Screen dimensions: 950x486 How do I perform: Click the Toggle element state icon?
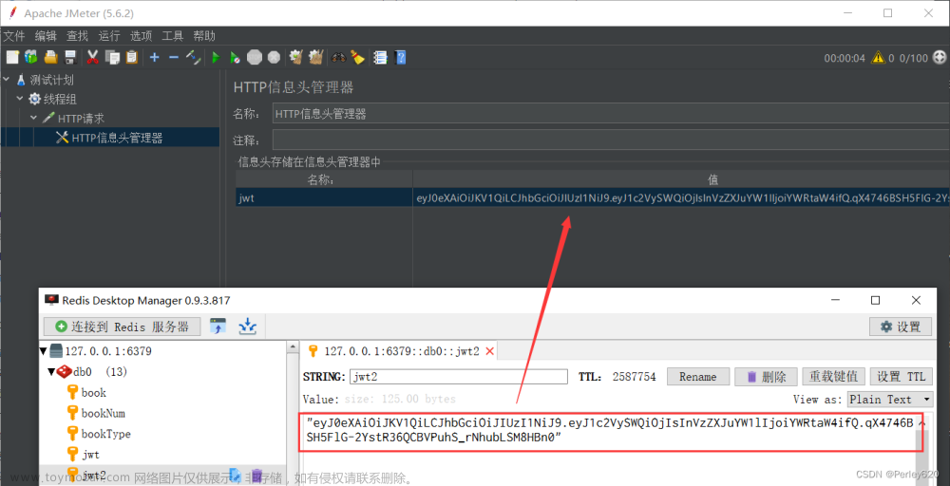click(193, 58)
